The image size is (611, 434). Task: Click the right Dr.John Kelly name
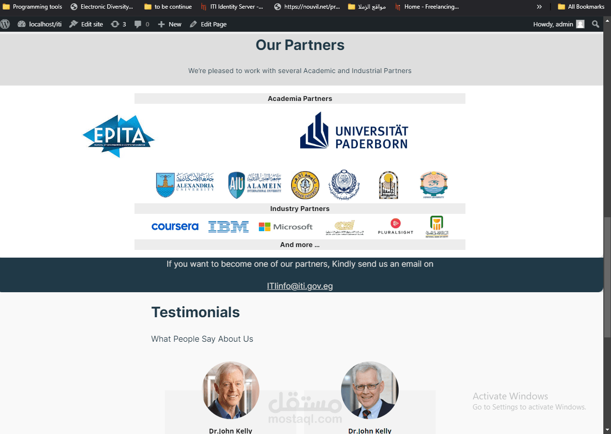370,431
